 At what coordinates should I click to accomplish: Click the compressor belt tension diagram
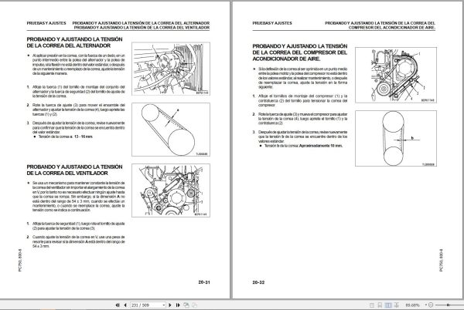click(x=396, y=138)
